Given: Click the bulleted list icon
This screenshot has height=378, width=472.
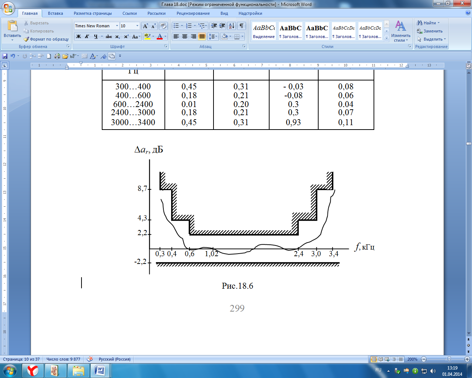Looking at the screenshot, I should (x=176, y=26).
